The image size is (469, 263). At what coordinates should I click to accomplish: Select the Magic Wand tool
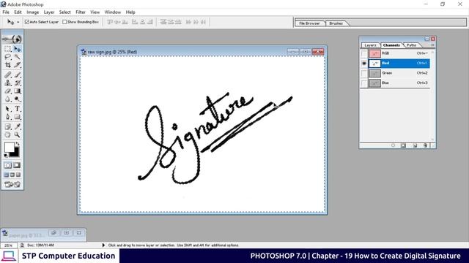click(x=18, y=57)
